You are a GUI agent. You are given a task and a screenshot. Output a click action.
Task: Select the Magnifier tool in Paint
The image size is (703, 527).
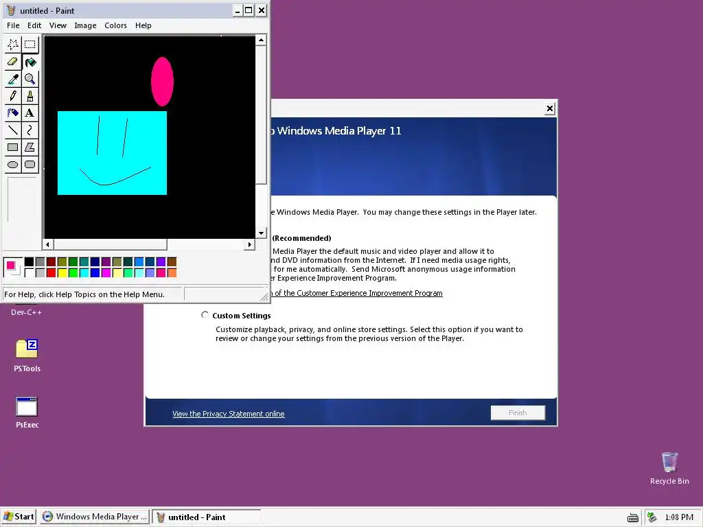(x=30, y=79)
